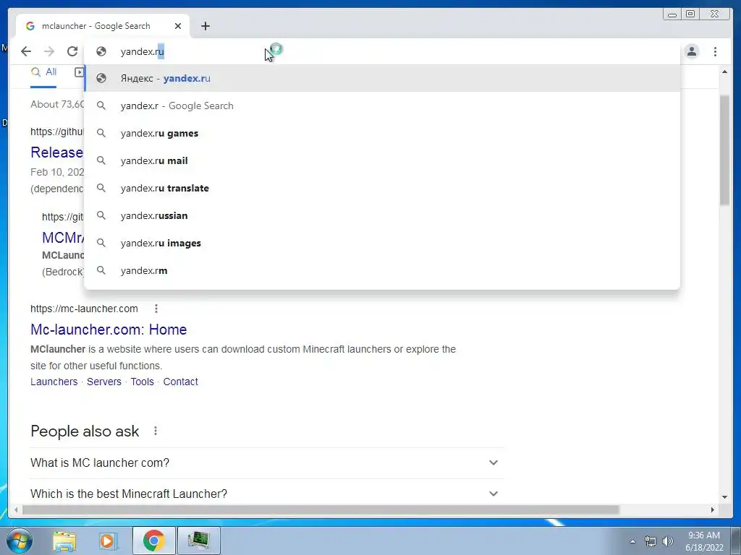
Task: Show hidden tray icons arrow
Action: 632,541
